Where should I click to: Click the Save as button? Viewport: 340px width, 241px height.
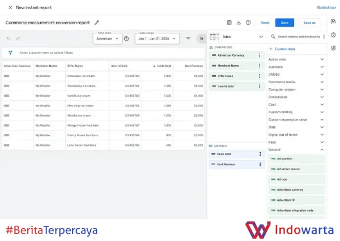coord(309,23)
